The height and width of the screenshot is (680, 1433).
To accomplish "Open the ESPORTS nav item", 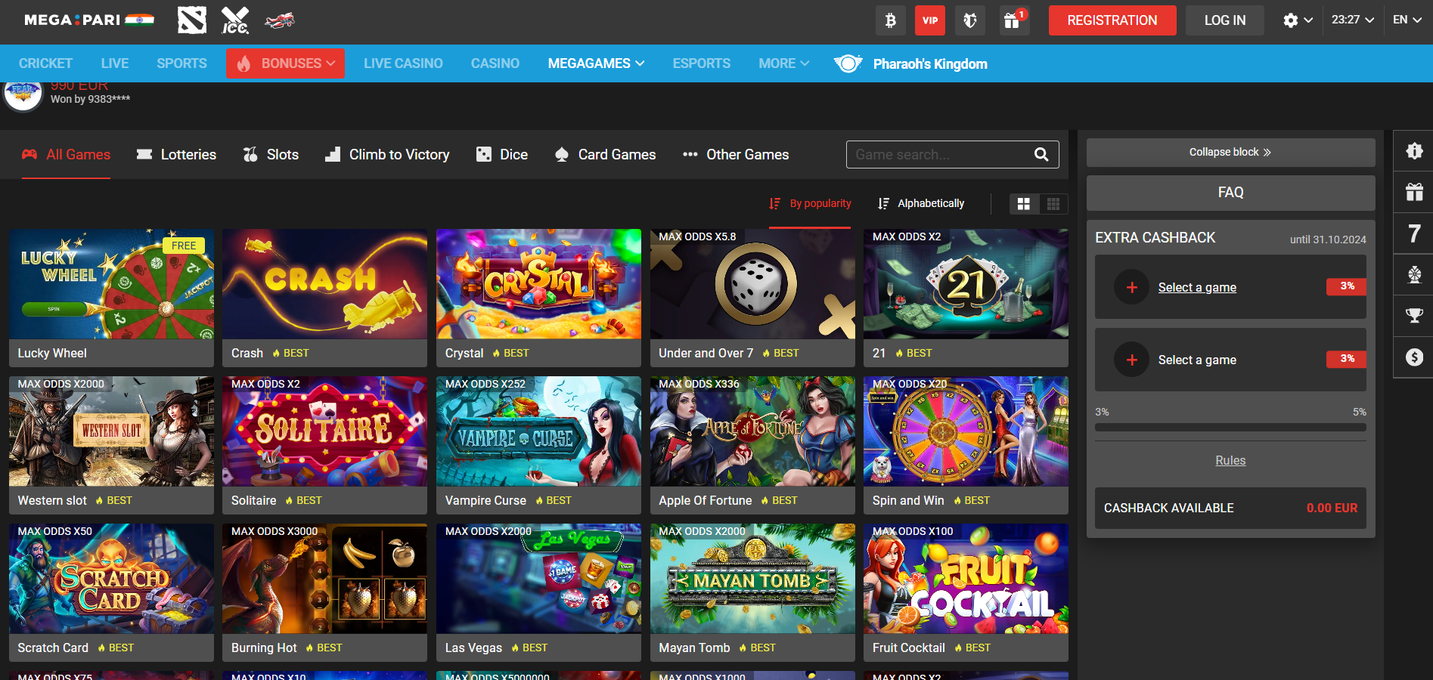I will pos(702,63).
